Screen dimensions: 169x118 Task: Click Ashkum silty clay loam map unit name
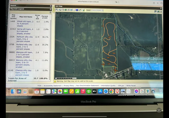click(24, 38)
